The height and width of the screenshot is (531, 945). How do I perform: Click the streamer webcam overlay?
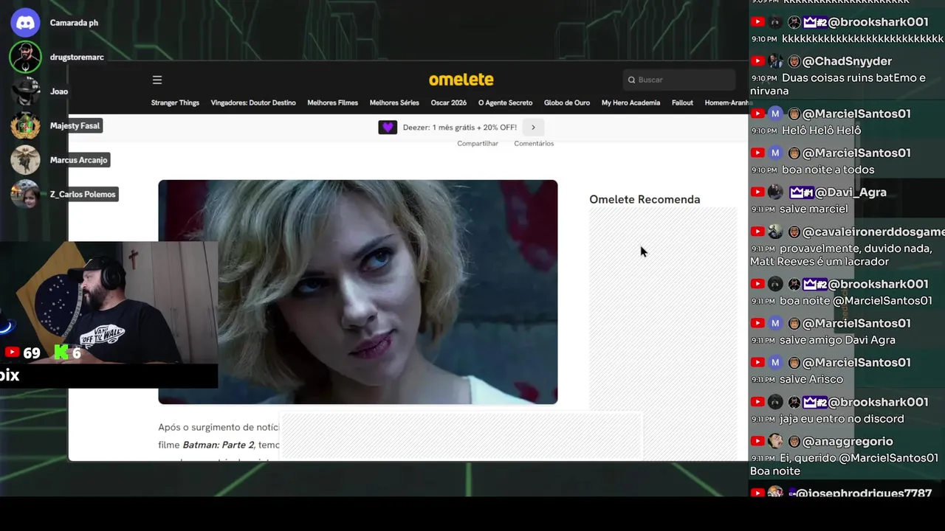point(109,302)
